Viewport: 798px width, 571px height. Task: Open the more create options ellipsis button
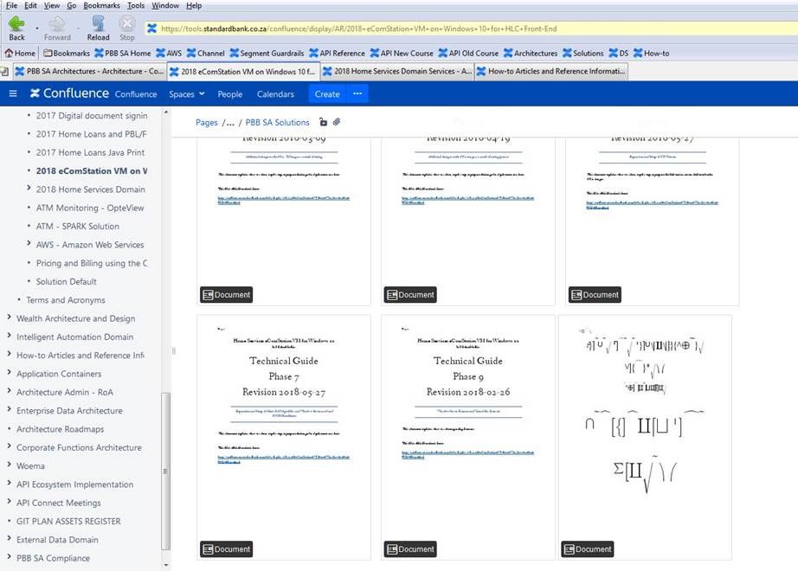pos(357,93)
